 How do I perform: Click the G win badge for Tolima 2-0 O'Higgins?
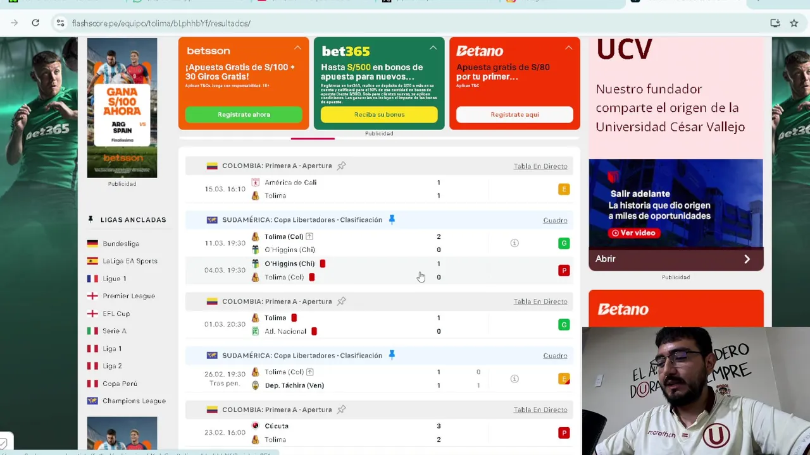pyautogui.click(x=564, y=243)
